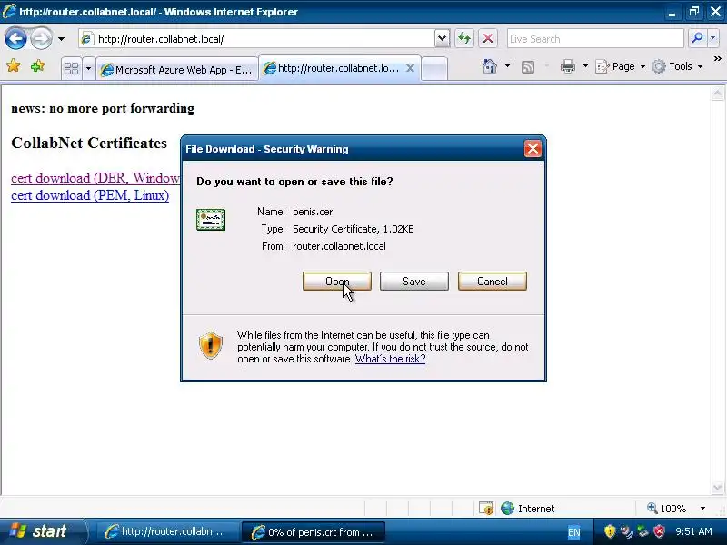Click Cancel in the File Download dialog

coord(493,282)
